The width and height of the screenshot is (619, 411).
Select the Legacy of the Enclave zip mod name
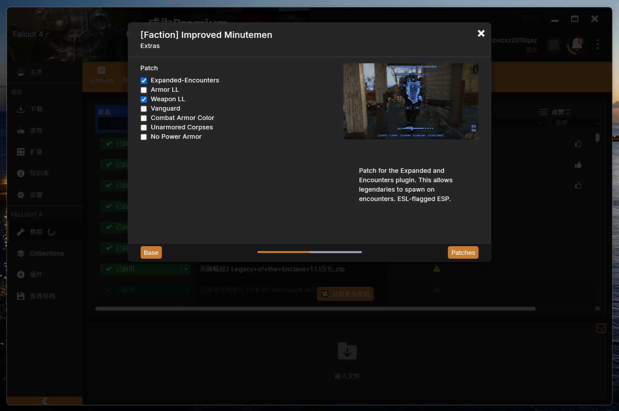[x=272, y=269]
